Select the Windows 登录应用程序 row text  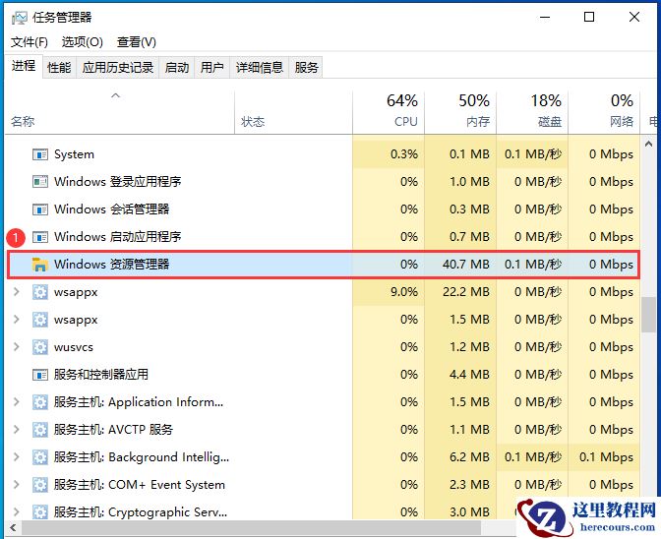[118, 182]
